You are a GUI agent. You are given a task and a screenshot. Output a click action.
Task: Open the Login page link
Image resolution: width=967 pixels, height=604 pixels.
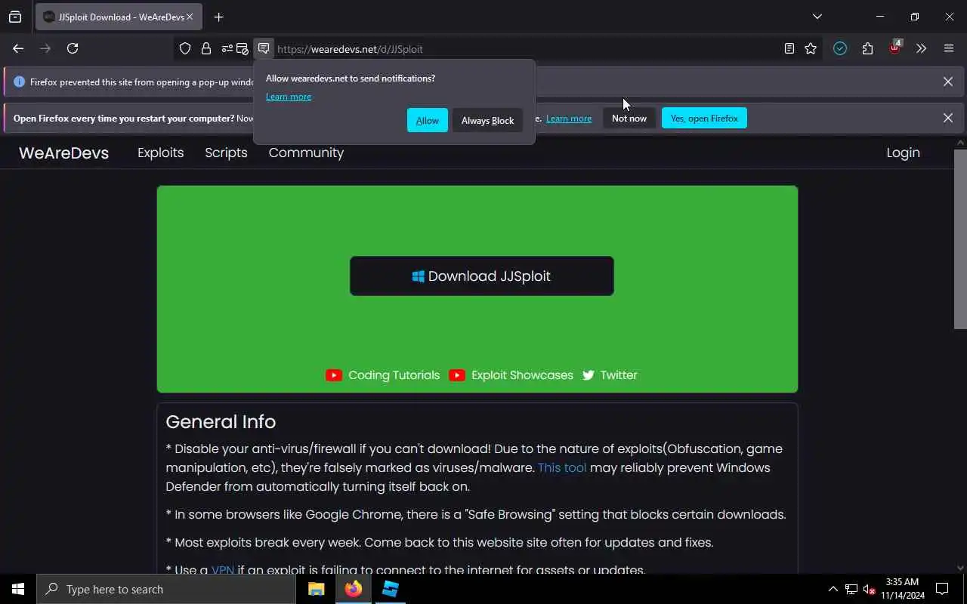903,153
